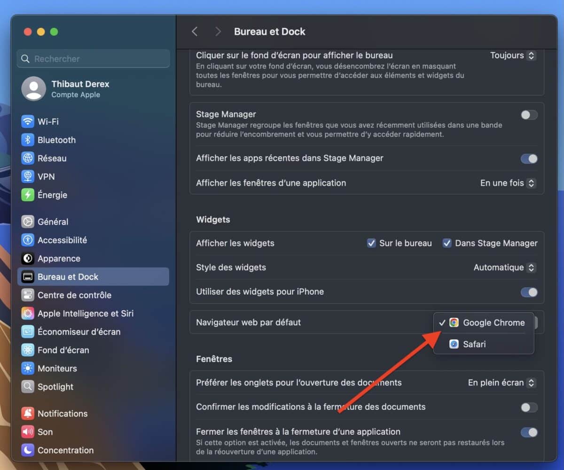Viewport: 564px width, 470px height.
Task: Open Économiseur d'écran icon
Action: (x=28, y=331)
